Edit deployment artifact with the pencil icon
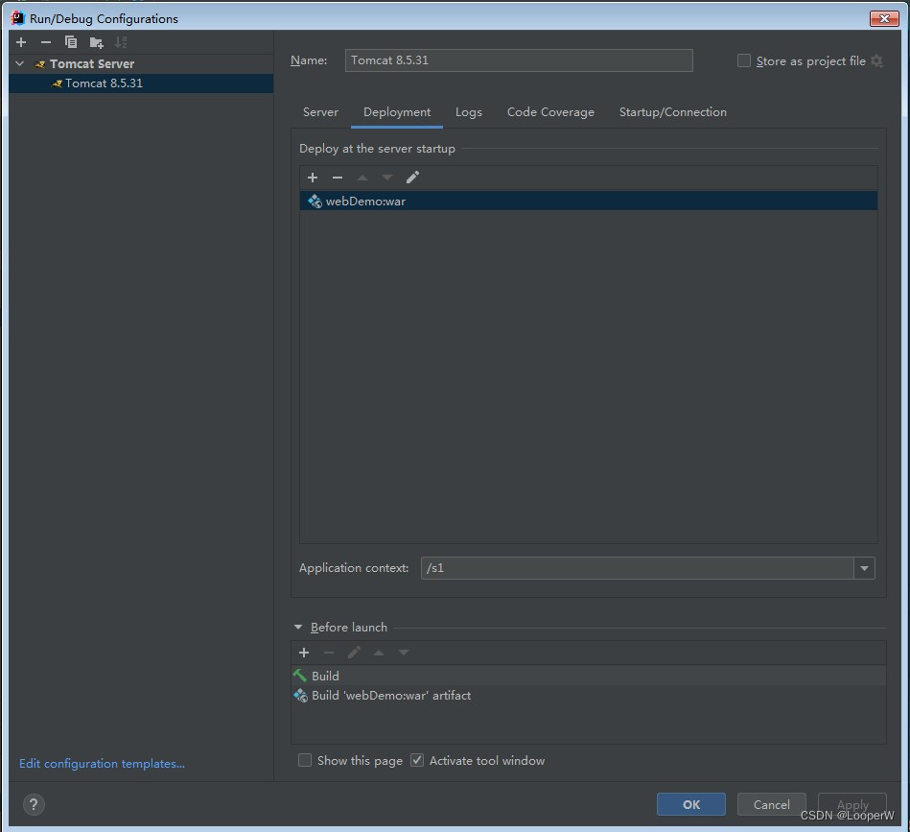This screenshot has height=832, width=910. pos(412,178)
